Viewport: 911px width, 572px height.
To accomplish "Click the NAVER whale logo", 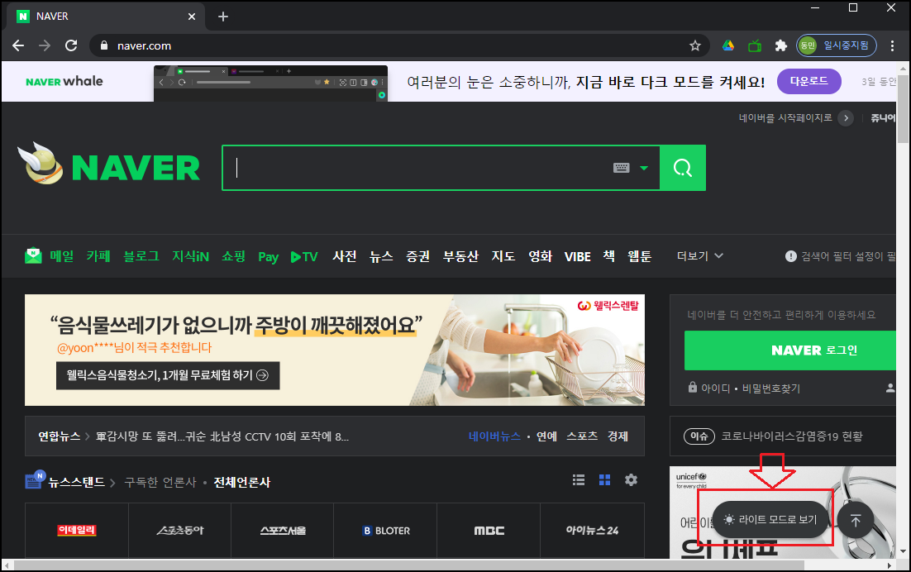I will pyautogui.click(x=64, y=81).
